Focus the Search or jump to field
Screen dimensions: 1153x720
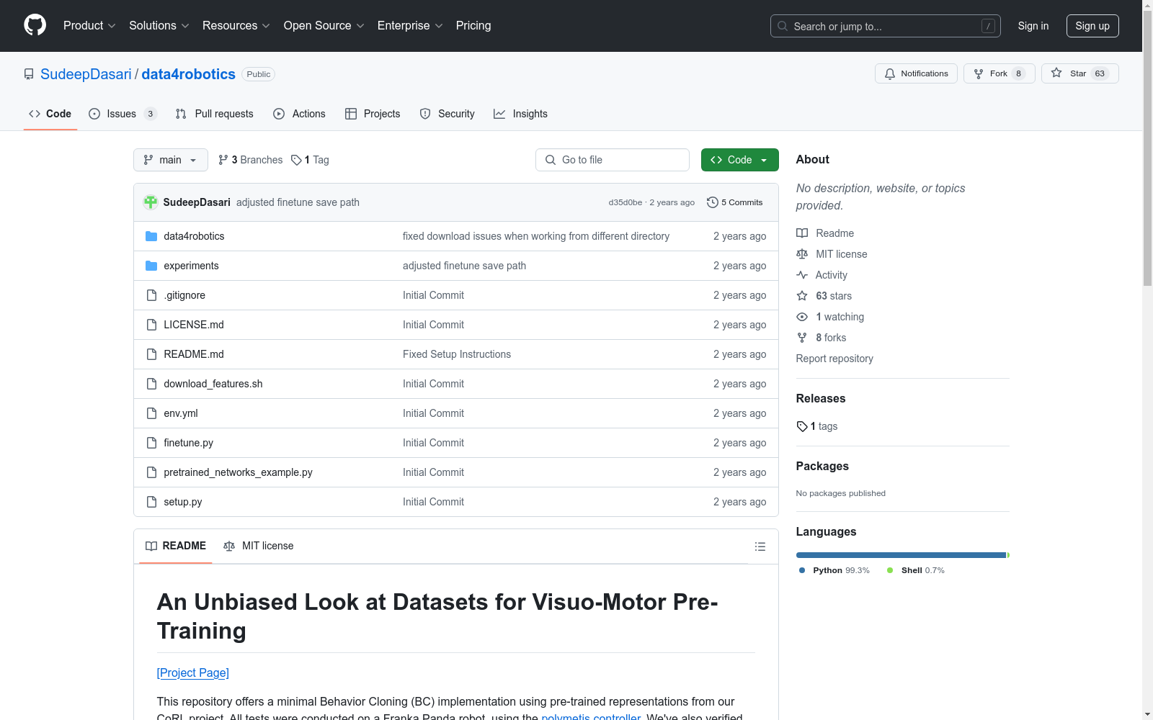[x=886, y=26]
